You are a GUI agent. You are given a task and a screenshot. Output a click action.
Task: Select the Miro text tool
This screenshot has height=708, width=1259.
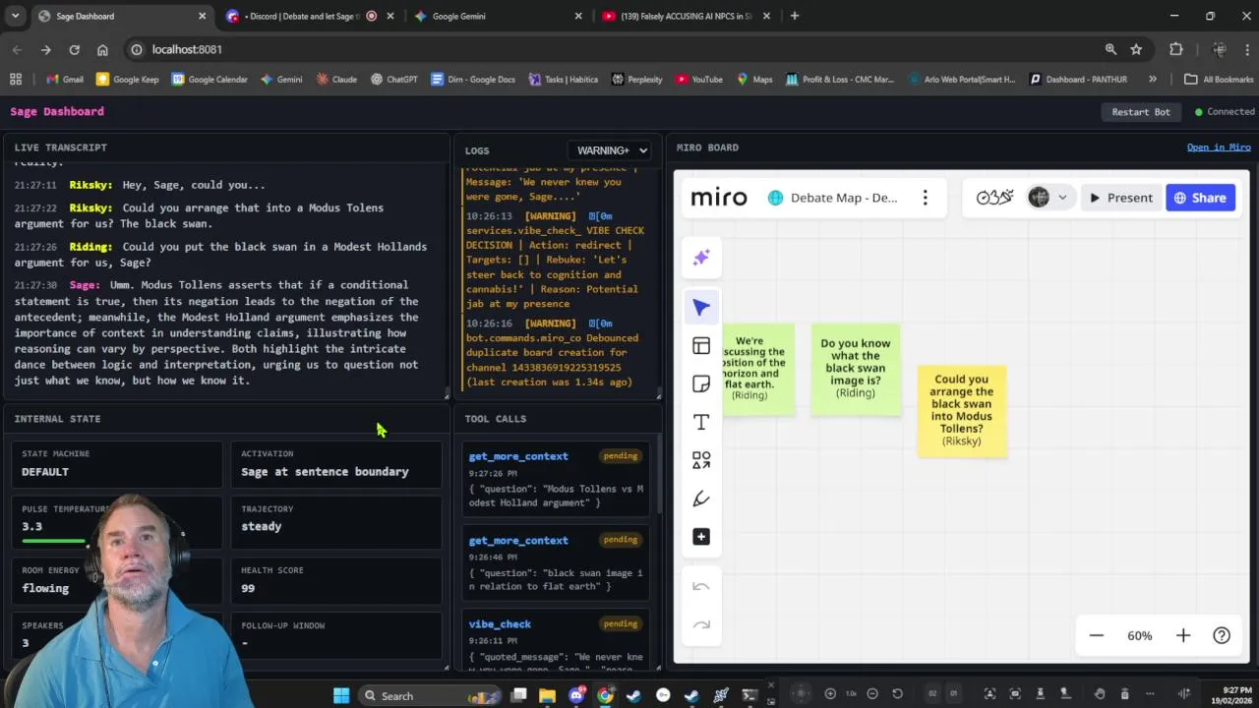tap(701, 423)
